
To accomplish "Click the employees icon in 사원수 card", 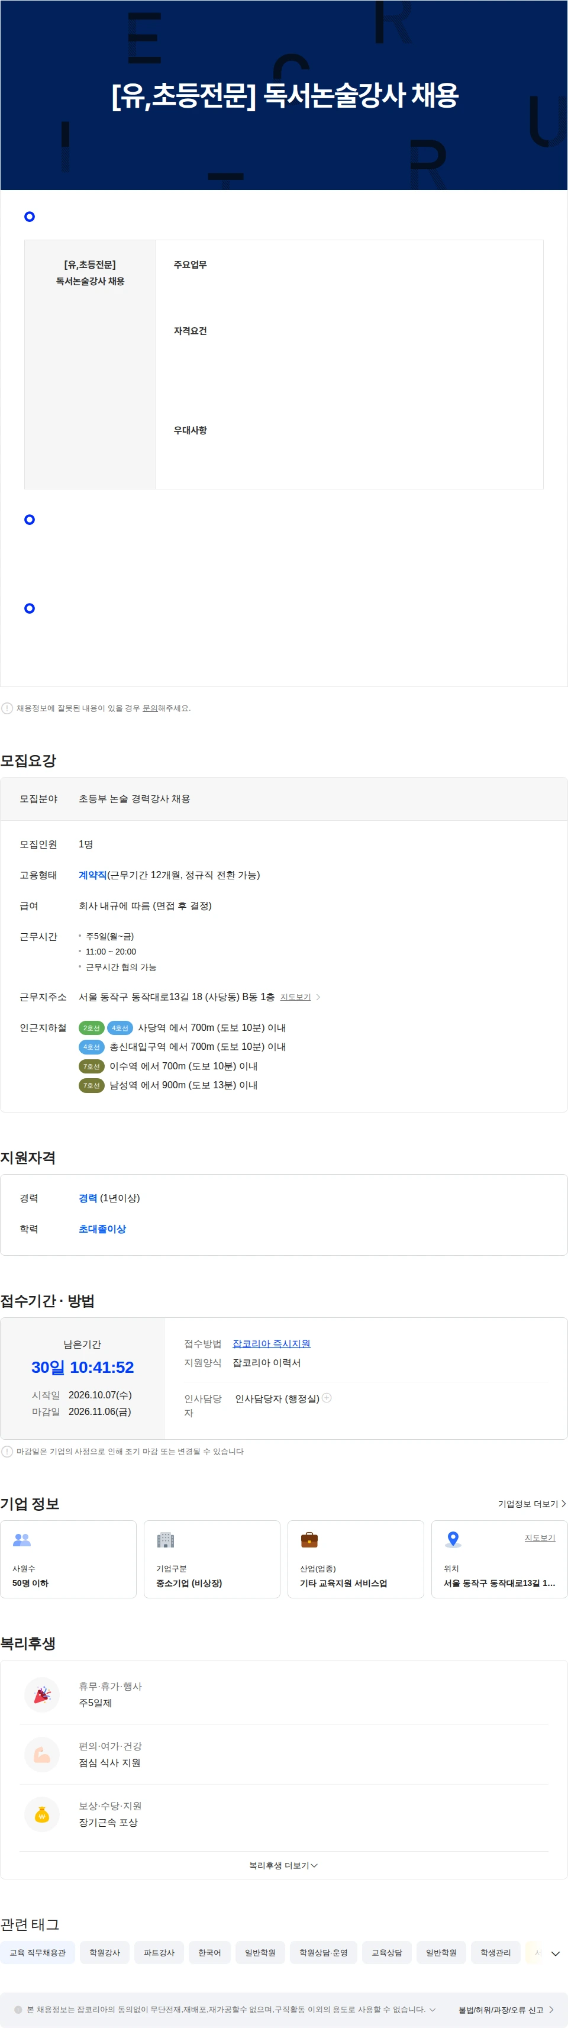I will [x=22, y=1539].
